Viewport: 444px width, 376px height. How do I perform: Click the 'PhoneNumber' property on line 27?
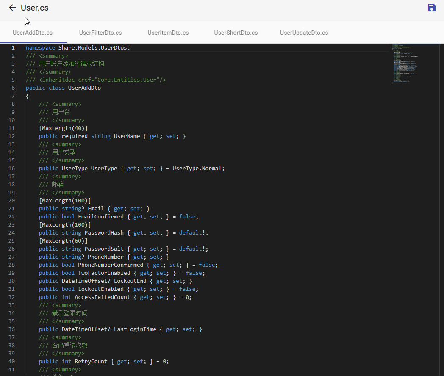pyautogui.click(x=105, y=257)
